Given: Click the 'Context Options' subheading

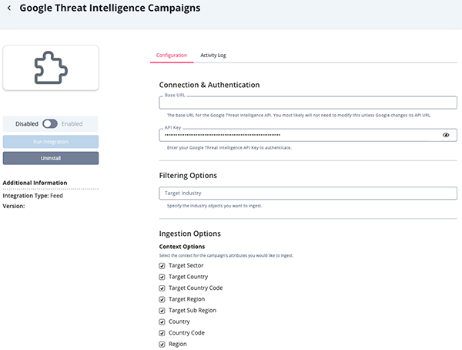Looking at the screenshot, I should (x=182, y=247).
